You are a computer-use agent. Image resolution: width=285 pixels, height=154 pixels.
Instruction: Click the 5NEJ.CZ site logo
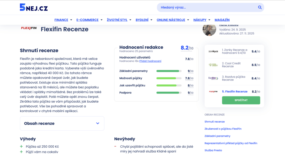coord(34,7)
